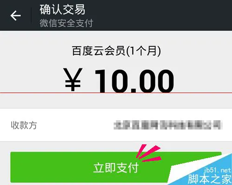Click the gray area above 收款方 row
This screenshot has height=185, width=232.
[116, 100]
